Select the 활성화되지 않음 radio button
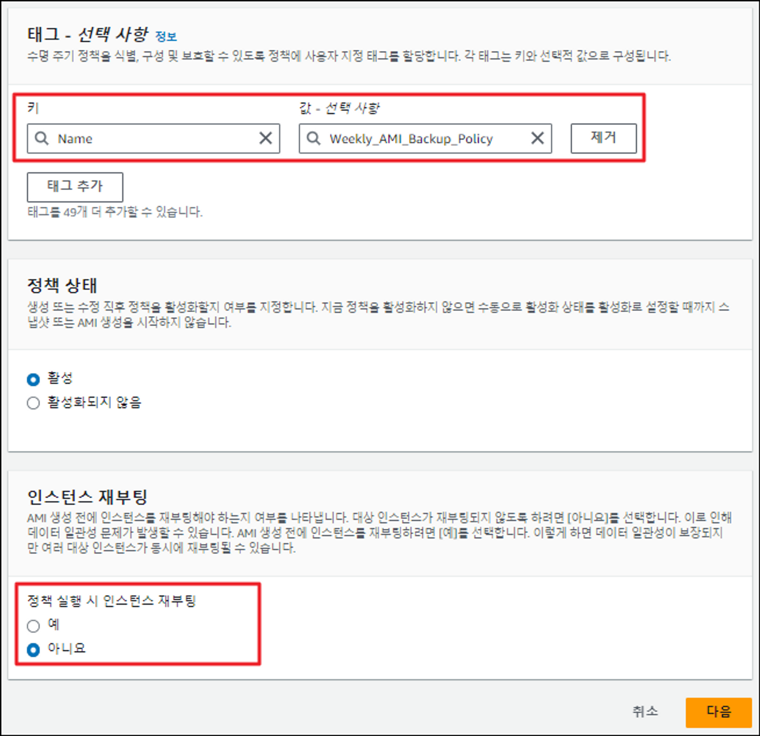Viewport: 760px width, 736px height. 33,403
